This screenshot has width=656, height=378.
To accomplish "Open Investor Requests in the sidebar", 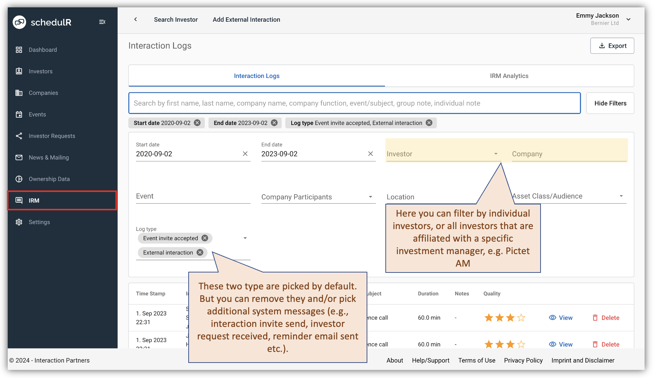I will point(51,136).
